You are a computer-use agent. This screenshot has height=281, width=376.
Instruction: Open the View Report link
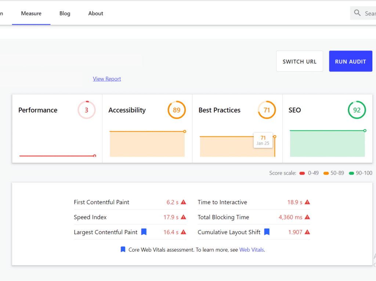click(107, 79)
